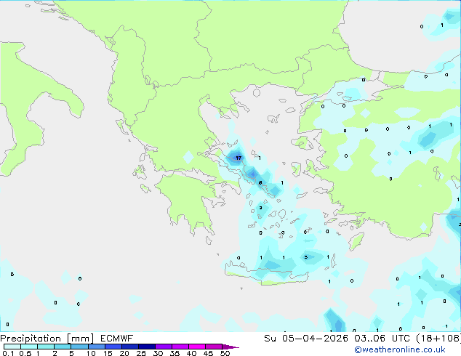Click the 0.5–1 mm legend color swatch
Screen dimensions: 461x356
coord(29,347)
